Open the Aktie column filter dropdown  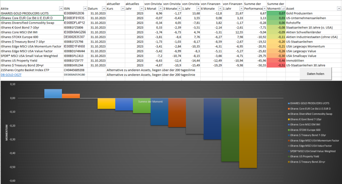coord(61,8)
